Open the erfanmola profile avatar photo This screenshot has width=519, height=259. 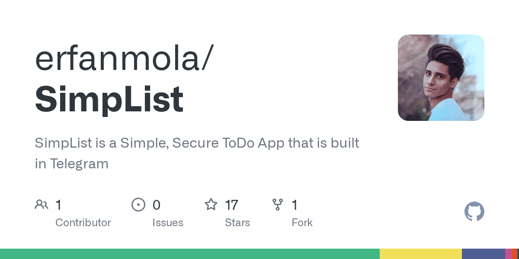pos(441,78)
